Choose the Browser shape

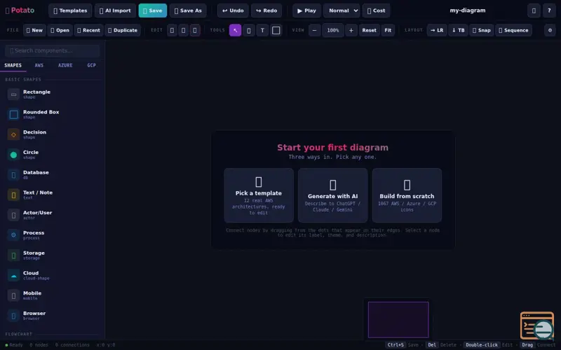click(52, 316)
